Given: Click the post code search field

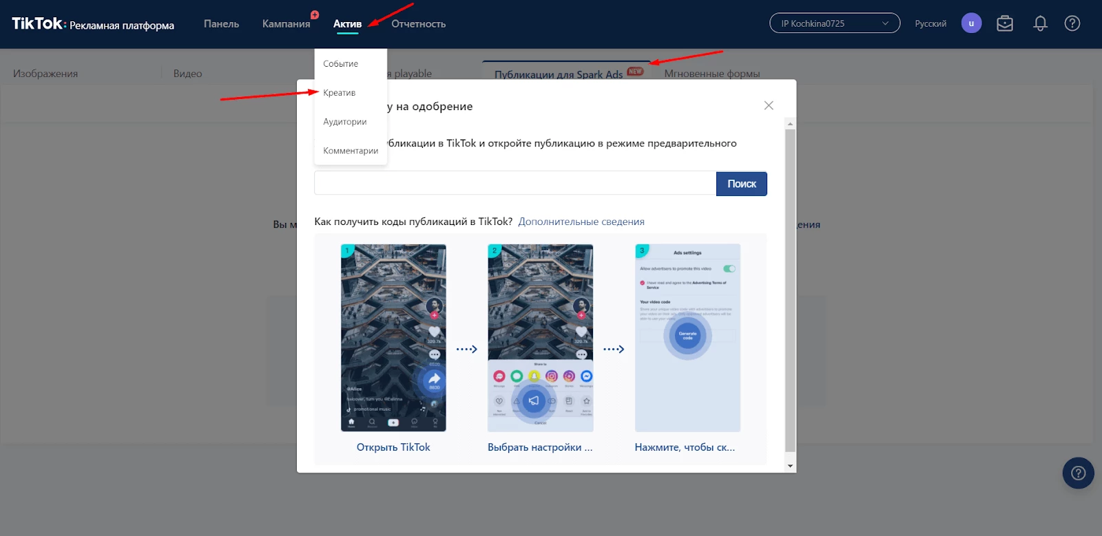Looking at the screenshot, I should 515,184.
